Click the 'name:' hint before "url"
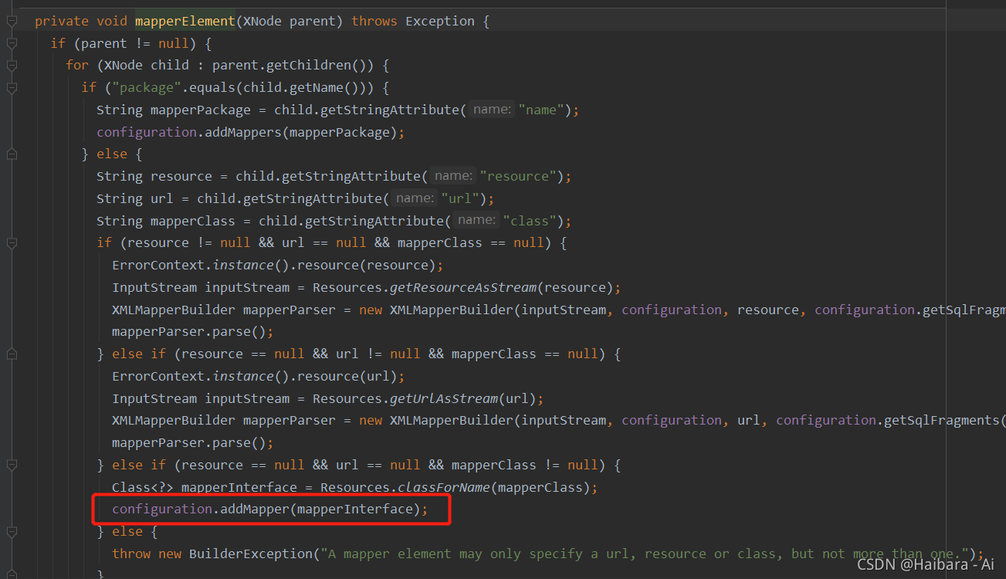This screenshot has width=1006, height=579. click(413, 198)
